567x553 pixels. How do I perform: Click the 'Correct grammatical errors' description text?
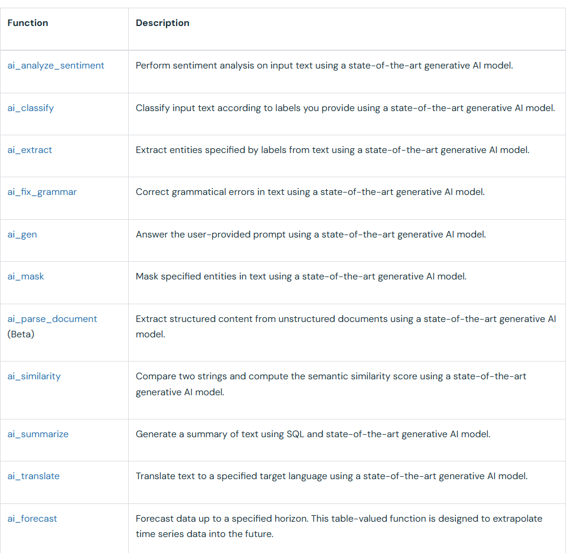310,192
